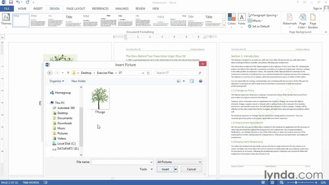Open the view options dropdown arrow

(x=184, y=81)
